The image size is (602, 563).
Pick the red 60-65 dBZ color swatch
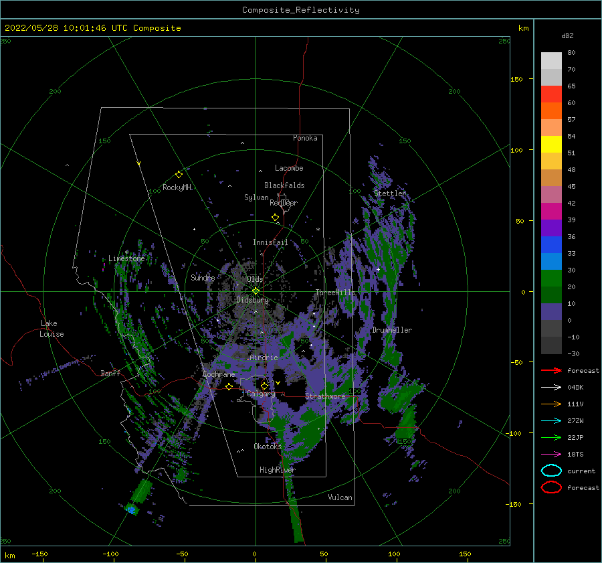tap(551, 94)
